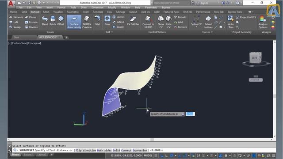The height and width of the screenshot is (159, 283).
Task: Click Flip direction command option
Action: pos(86,150)
